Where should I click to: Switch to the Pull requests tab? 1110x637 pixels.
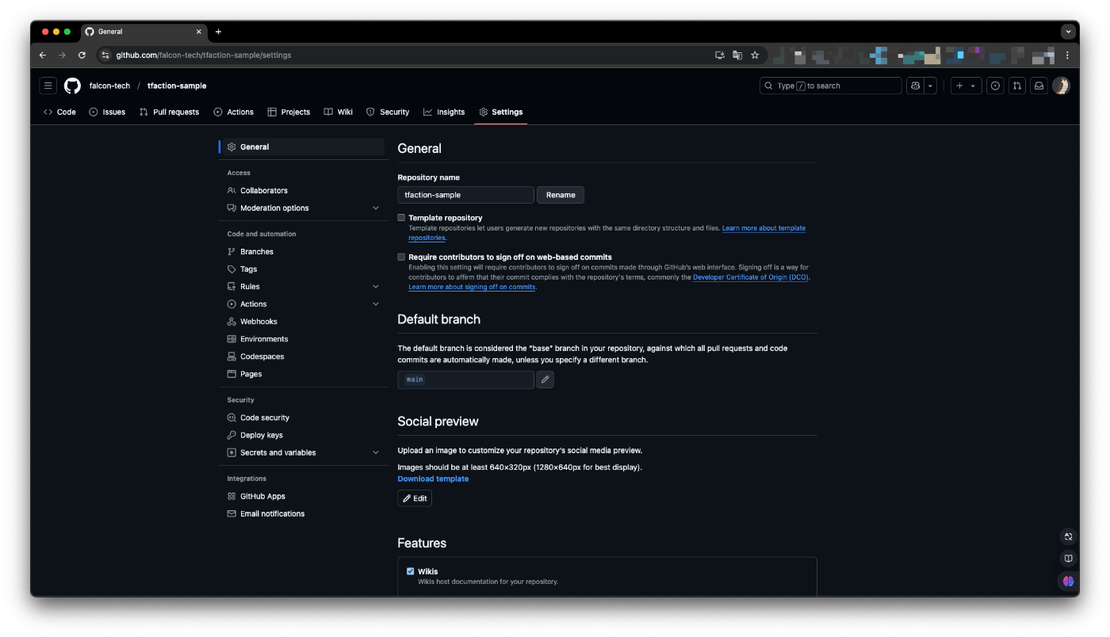(x=169, y=112)
